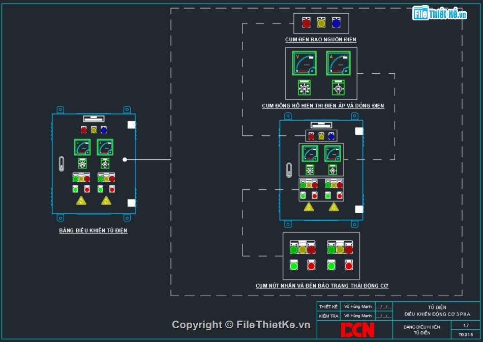Select the label 'CỤM NÚT NHẤN VÀ ĐÈN BÁO TRẠNG THÁI ĐỘNG CƠ'
The height and width of the screenshot is (342, 483).
tap(322, 286)
